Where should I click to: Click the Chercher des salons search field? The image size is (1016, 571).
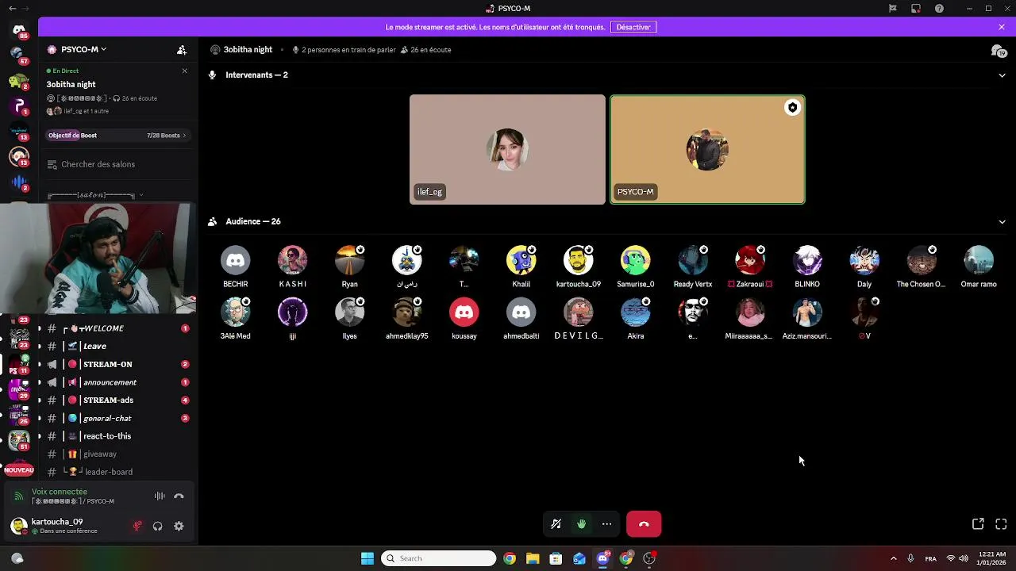pos(117,164)
